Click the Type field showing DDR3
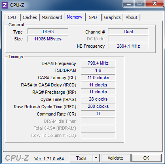165x164 pixels. pos(48,32)
